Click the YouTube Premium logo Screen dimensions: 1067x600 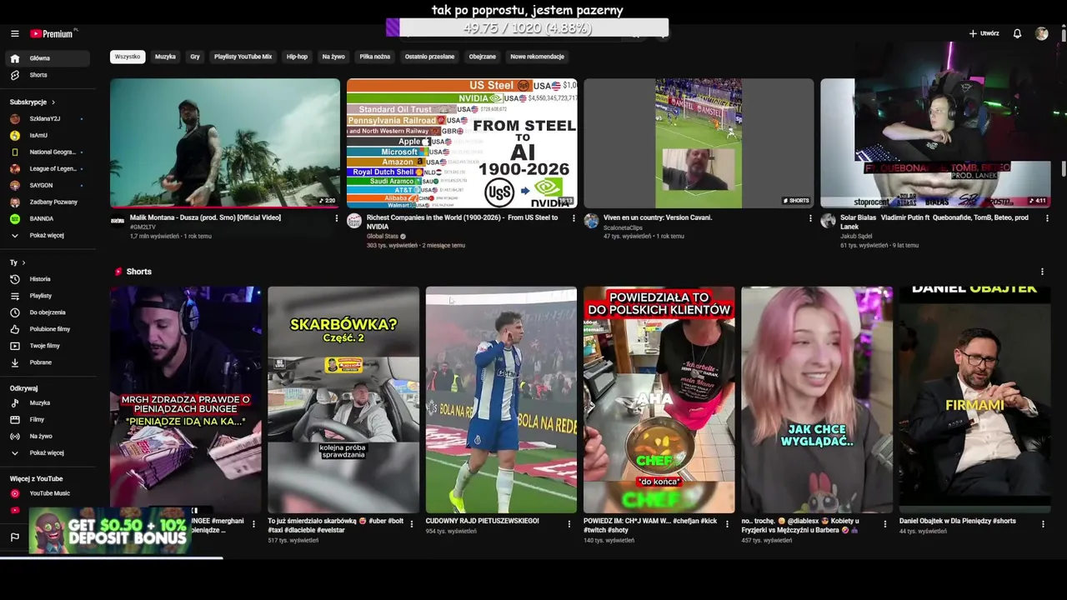click(53, 33)
